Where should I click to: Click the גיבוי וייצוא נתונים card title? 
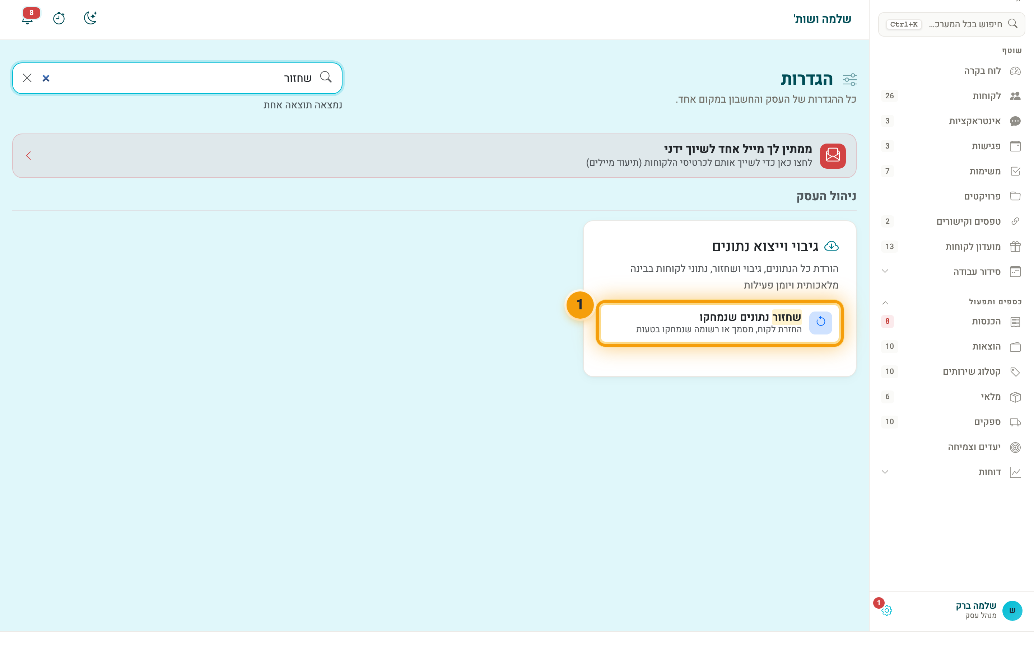pos(765,247)
